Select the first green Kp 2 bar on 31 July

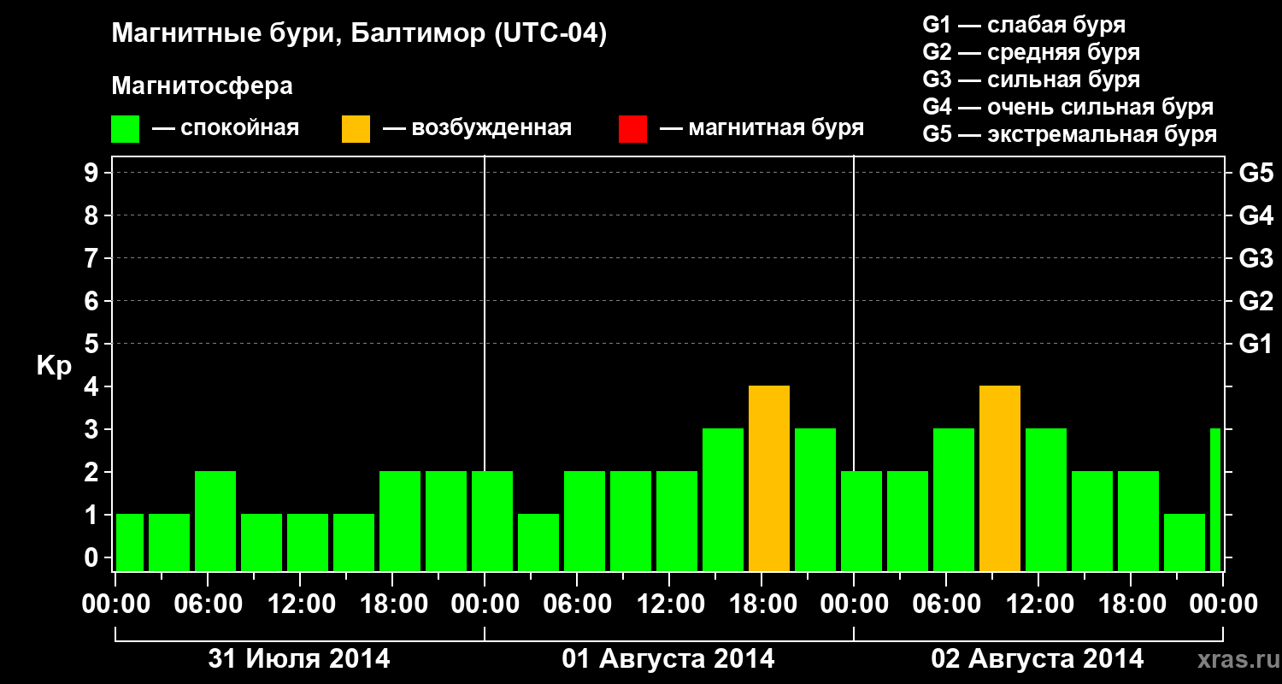pos(215,522)
